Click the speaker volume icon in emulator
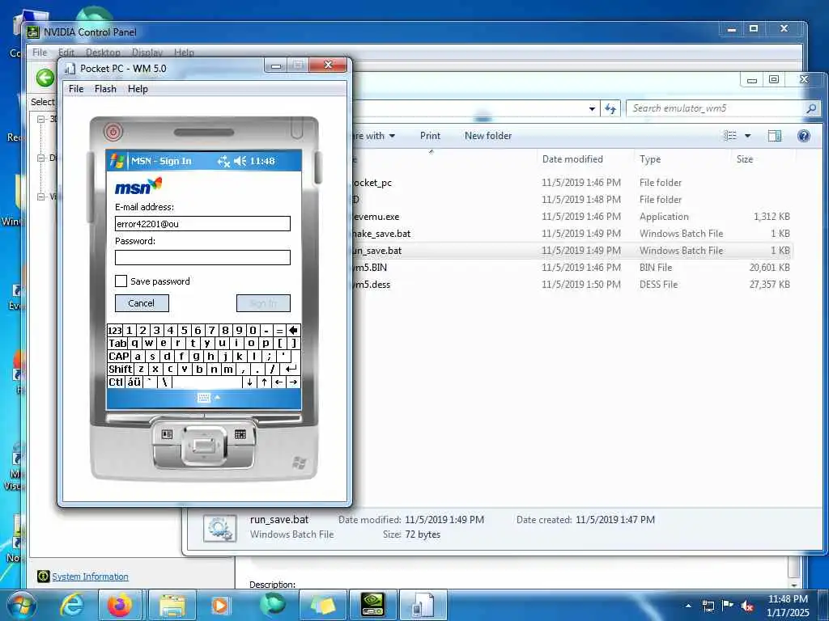The image size is (829, 621). point(240,161)
